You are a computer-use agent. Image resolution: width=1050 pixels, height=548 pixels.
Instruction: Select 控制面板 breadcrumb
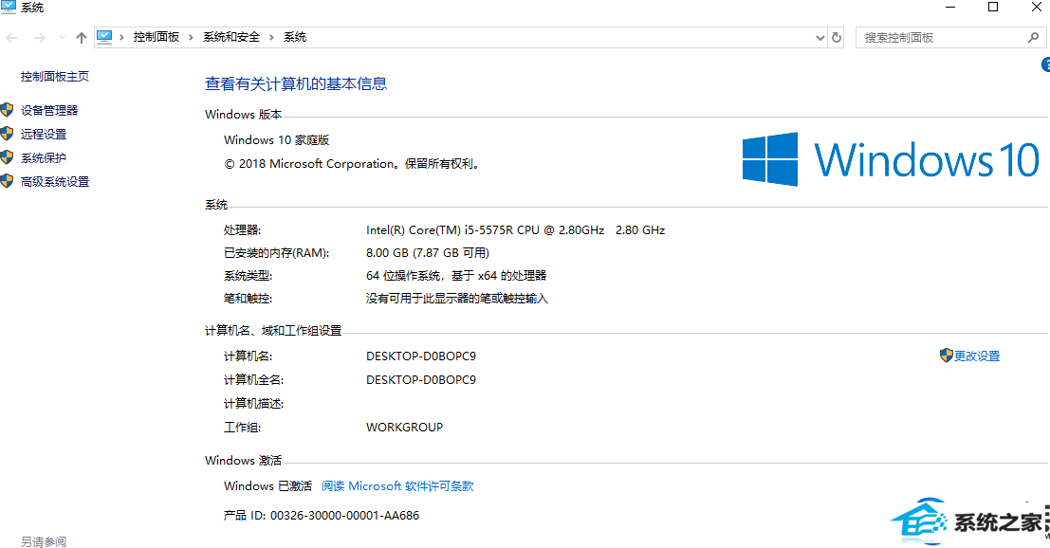click(156, 37)
